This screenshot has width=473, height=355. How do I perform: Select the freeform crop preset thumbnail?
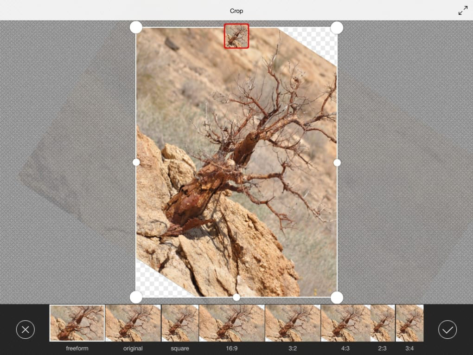77,323
